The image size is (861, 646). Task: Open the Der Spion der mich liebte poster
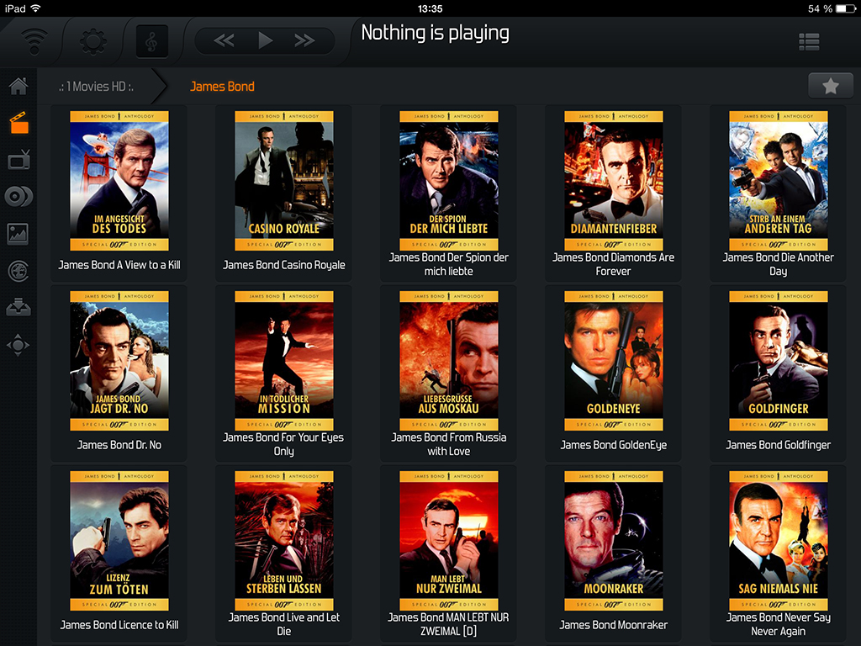(449, 181)
